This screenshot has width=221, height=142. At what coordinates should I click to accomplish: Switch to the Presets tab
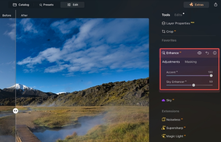(x=46, y=5)
